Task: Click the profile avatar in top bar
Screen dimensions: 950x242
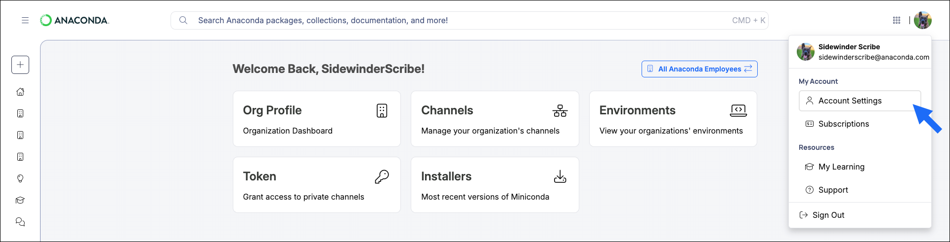Action: 923,20
